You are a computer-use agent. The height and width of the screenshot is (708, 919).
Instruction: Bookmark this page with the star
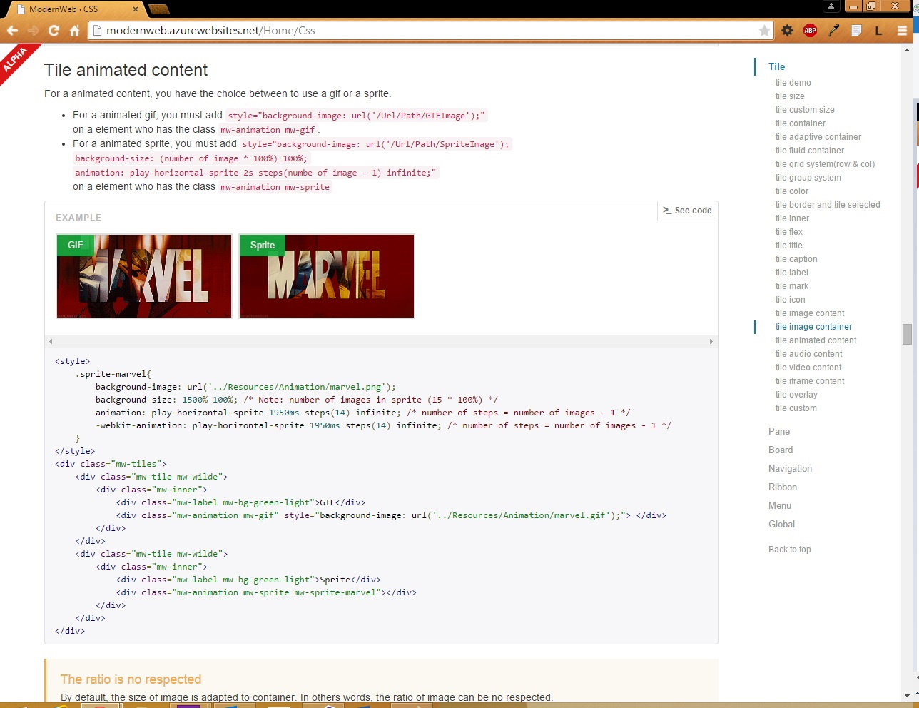764,31
